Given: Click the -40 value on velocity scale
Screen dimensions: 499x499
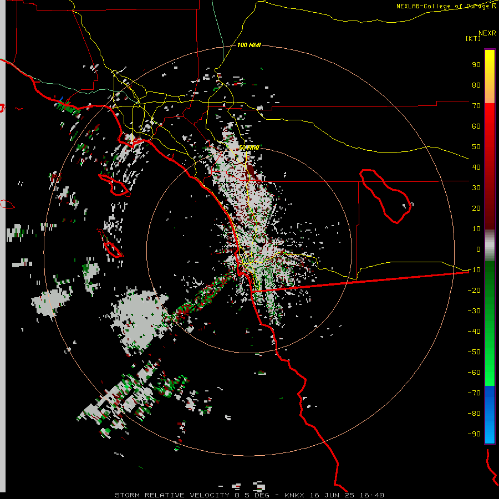Looking at the screenshot, I should [474, 332].
